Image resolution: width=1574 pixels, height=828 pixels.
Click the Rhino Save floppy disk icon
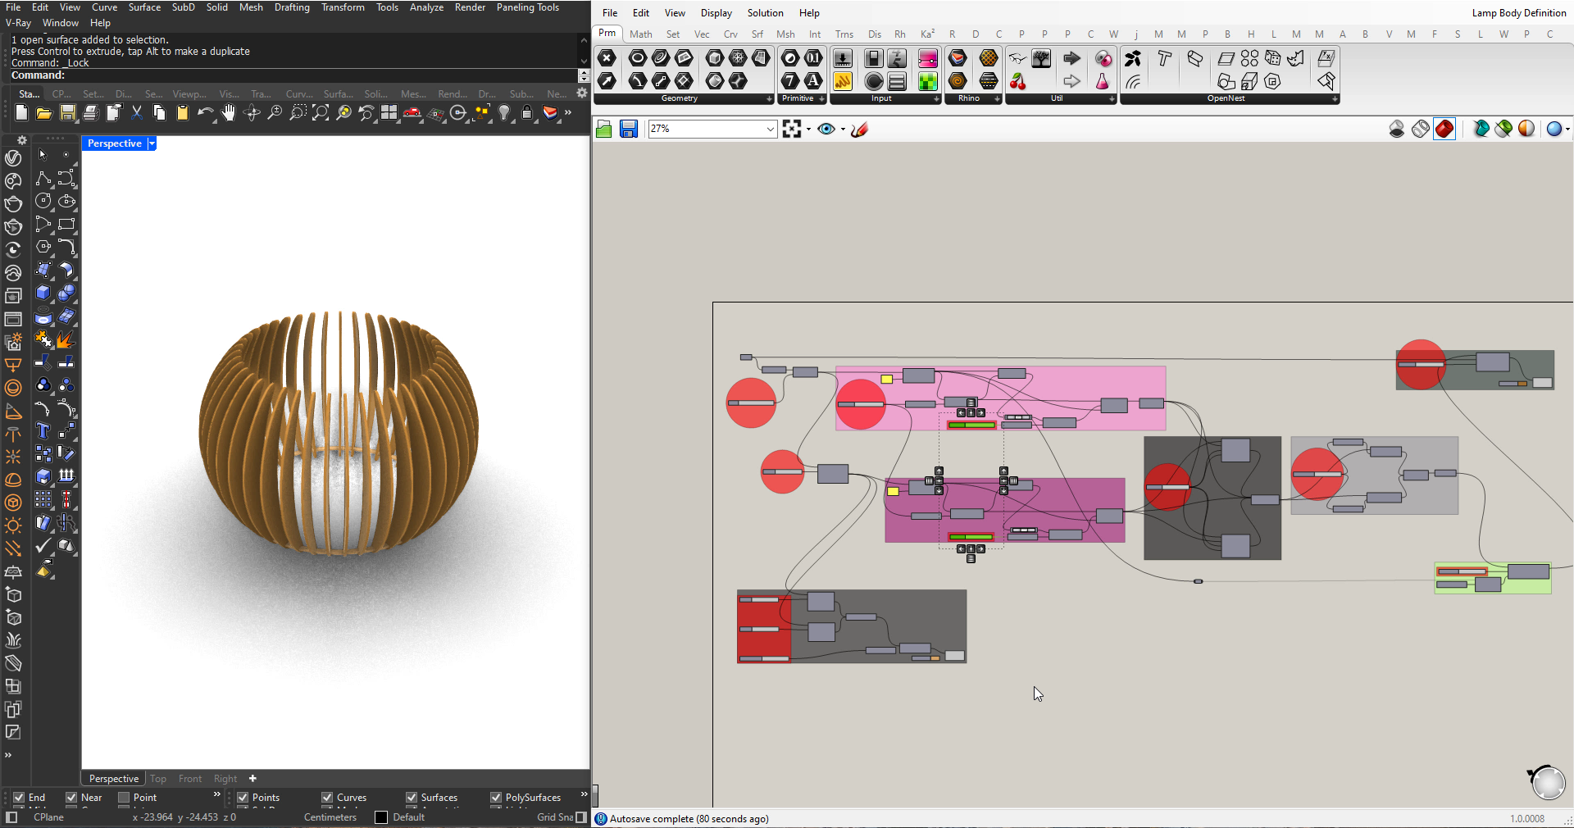67,113
